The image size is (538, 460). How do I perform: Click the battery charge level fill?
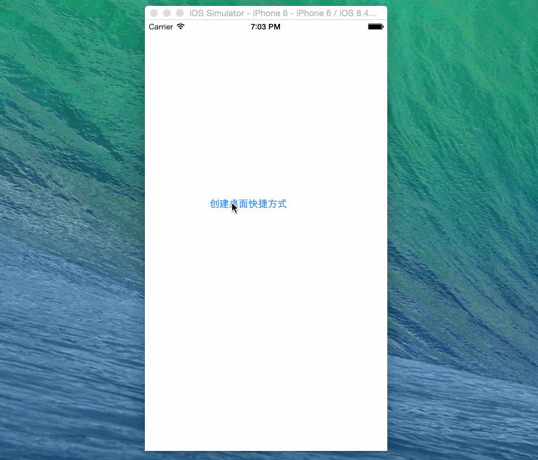coord(374,26)
